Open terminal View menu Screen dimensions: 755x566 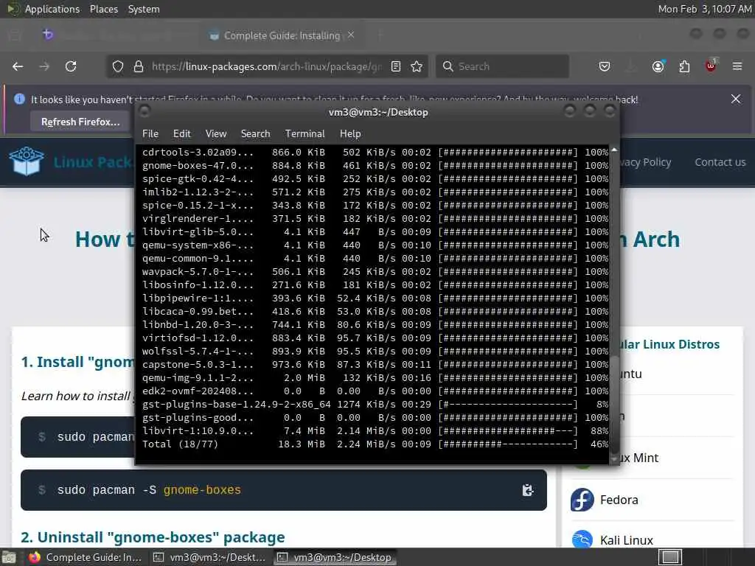click(216, 134)
